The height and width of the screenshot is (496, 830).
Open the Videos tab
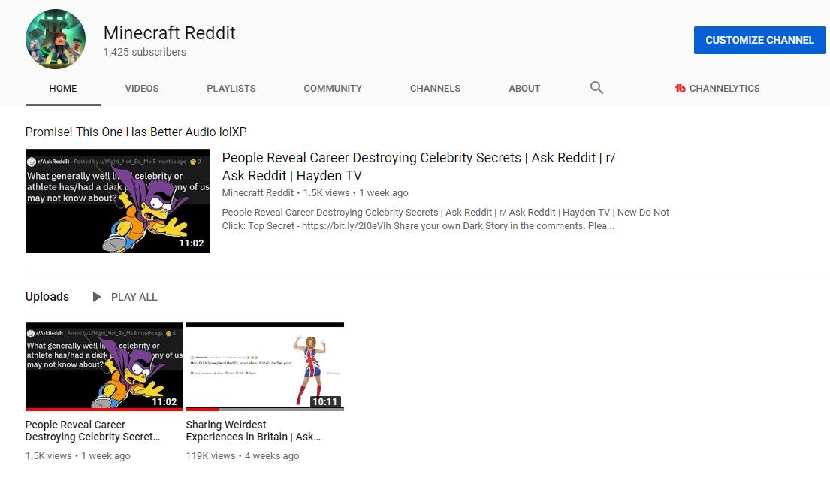[142, 89]
